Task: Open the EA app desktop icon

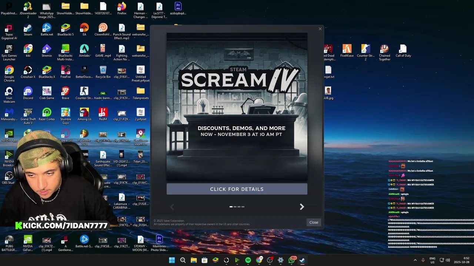Action: tap(84, 30)
